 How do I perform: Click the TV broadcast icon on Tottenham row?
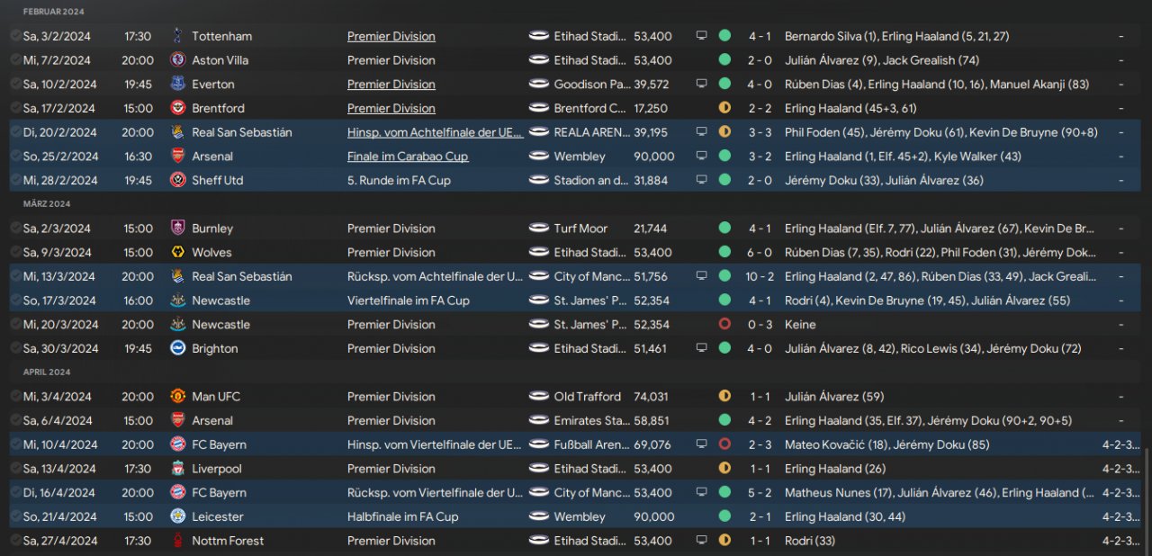(x=701, y=36)
